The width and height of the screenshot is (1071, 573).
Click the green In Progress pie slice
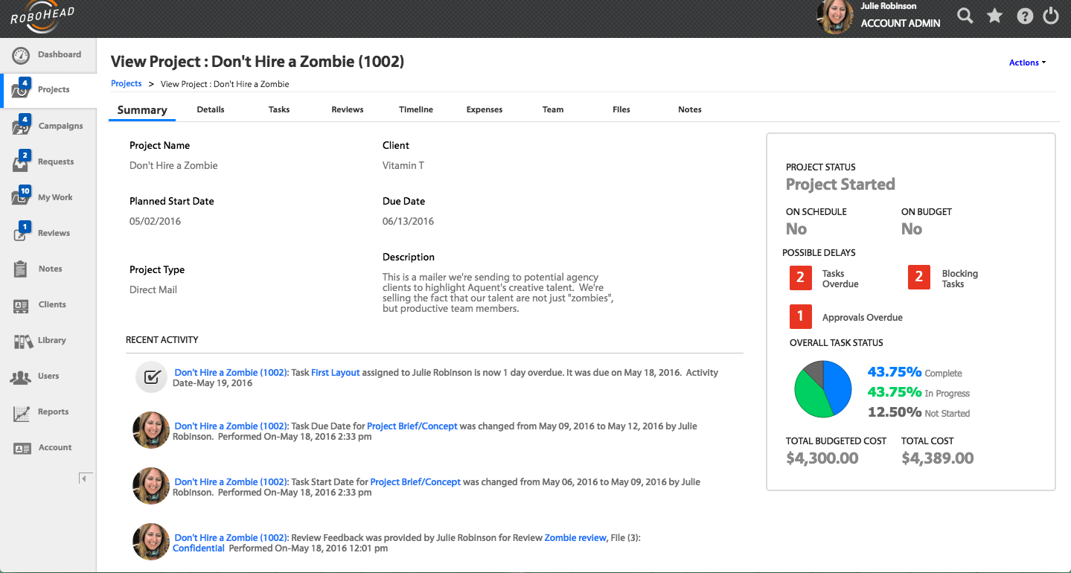point(810,396)
